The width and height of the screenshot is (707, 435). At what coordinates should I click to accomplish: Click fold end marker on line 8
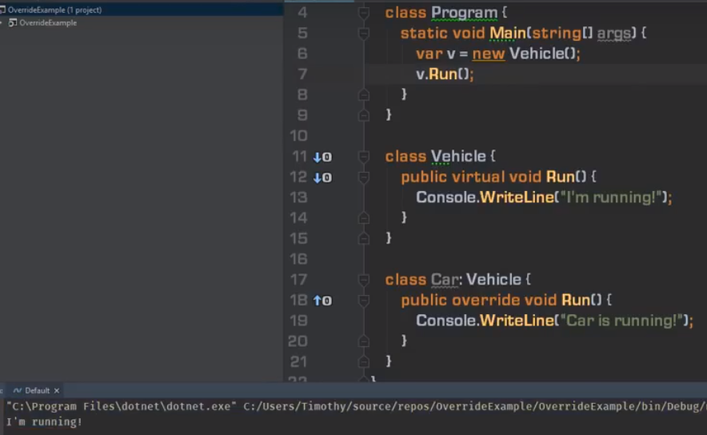pos(363,94)
